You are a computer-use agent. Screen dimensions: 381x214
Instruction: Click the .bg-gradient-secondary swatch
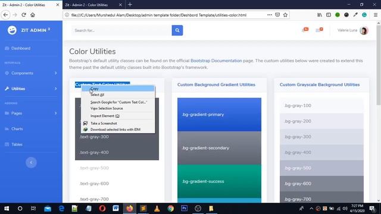219,148
